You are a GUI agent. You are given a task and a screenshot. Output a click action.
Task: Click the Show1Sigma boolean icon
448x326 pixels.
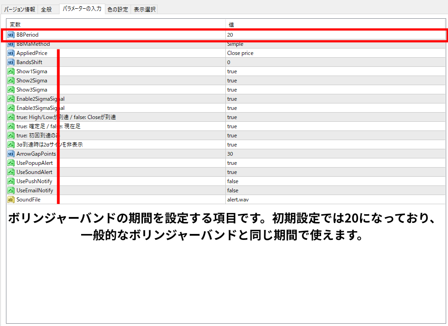(x=11, y=71)
